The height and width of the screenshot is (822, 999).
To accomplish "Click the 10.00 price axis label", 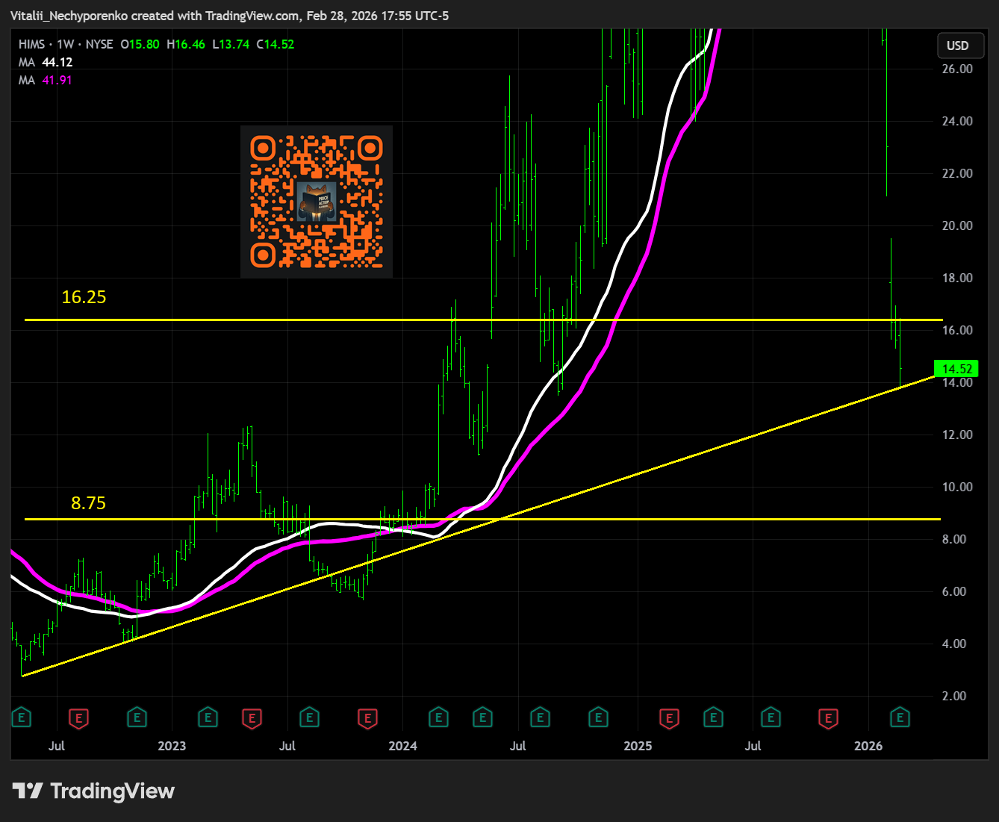I will tap(957, 487).
